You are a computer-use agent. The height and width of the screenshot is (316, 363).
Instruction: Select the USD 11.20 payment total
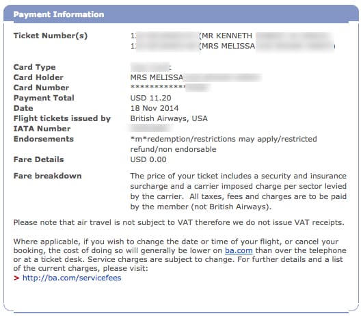coord(150,98)
